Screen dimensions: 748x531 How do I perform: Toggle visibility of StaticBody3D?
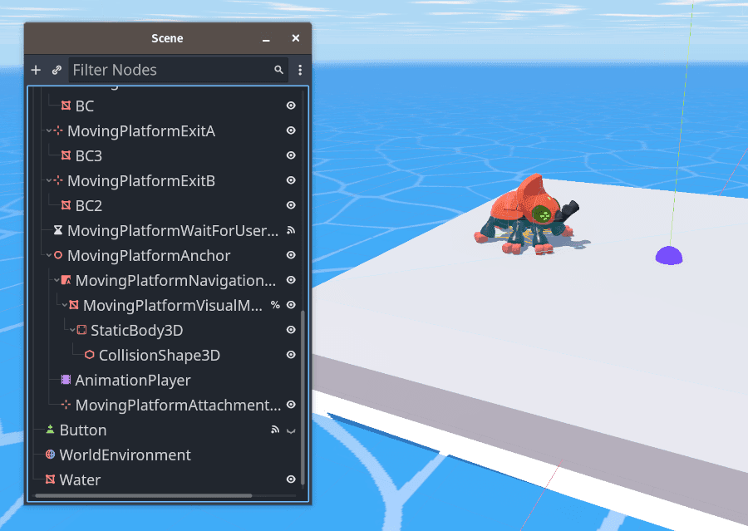[x=291, y=330]
